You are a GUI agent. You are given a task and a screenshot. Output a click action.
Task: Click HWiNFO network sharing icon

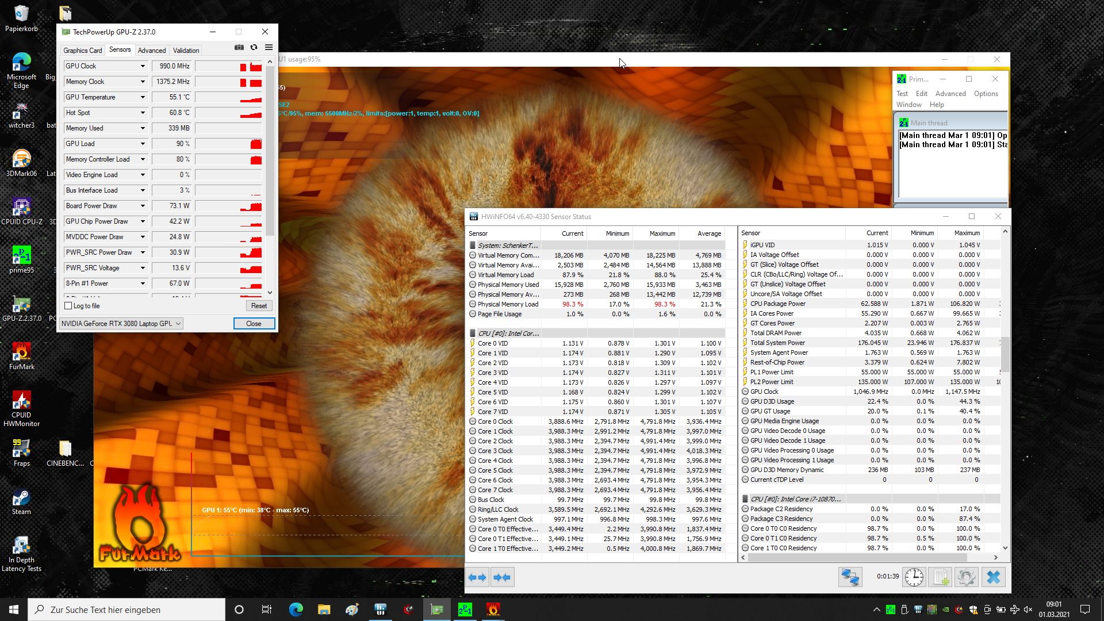850,577
